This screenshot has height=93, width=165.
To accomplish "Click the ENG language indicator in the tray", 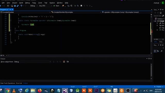I will point(151,91).
